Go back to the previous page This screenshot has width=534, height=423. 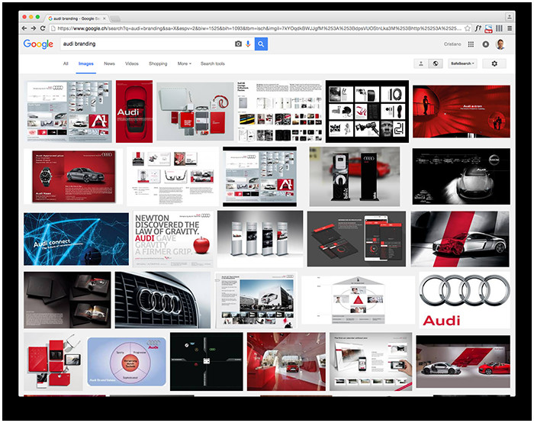24,28
